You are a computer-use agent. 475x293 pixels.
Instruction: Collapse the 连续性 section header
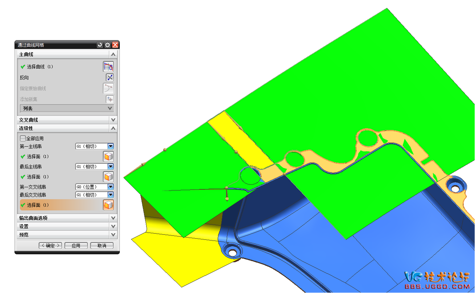tap(113, 128)
